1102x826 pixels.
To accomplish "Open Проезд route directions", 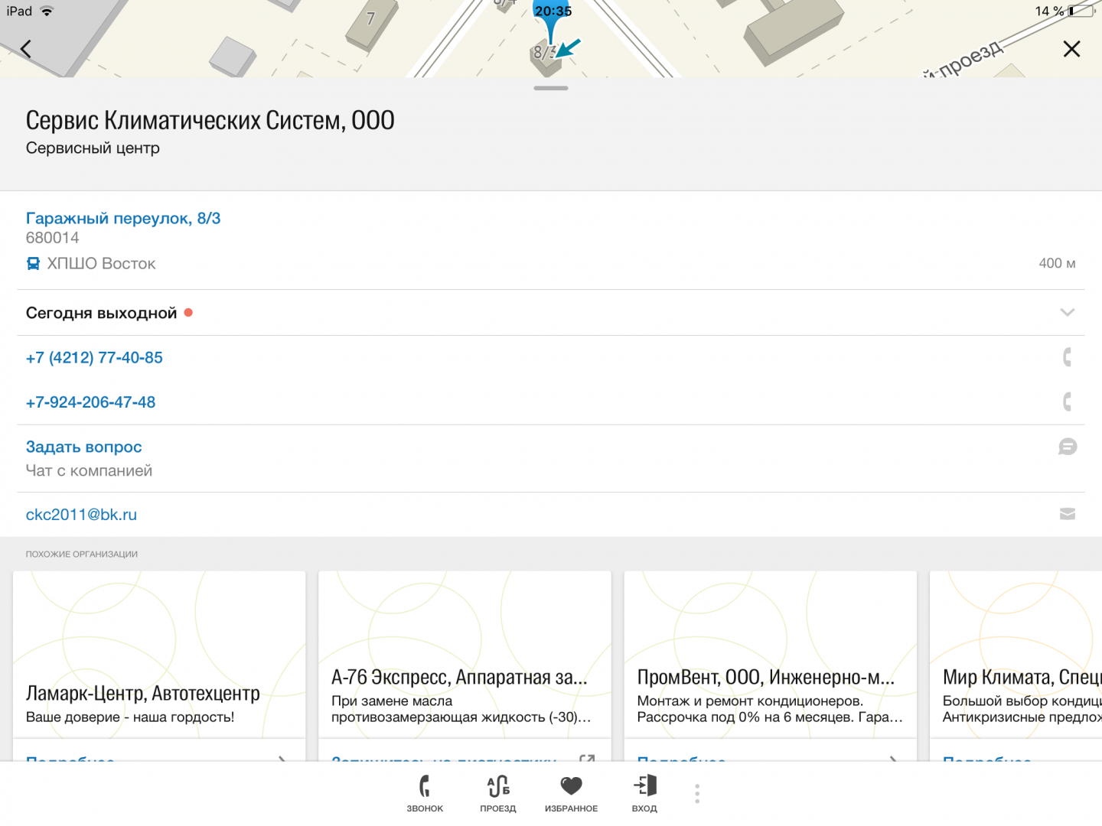I will [498, 793].
